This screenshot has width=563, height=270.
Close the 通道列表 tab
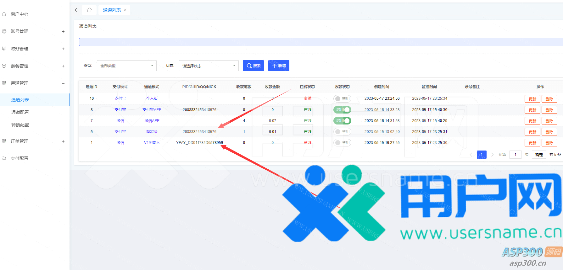125,10
